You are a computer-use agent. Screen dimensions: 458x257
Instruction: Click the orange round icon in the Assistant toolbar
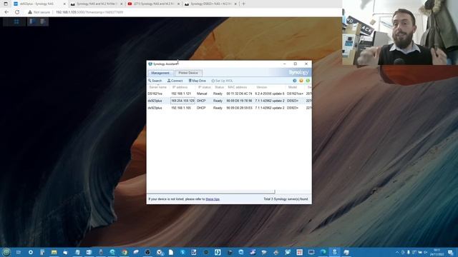301,81
